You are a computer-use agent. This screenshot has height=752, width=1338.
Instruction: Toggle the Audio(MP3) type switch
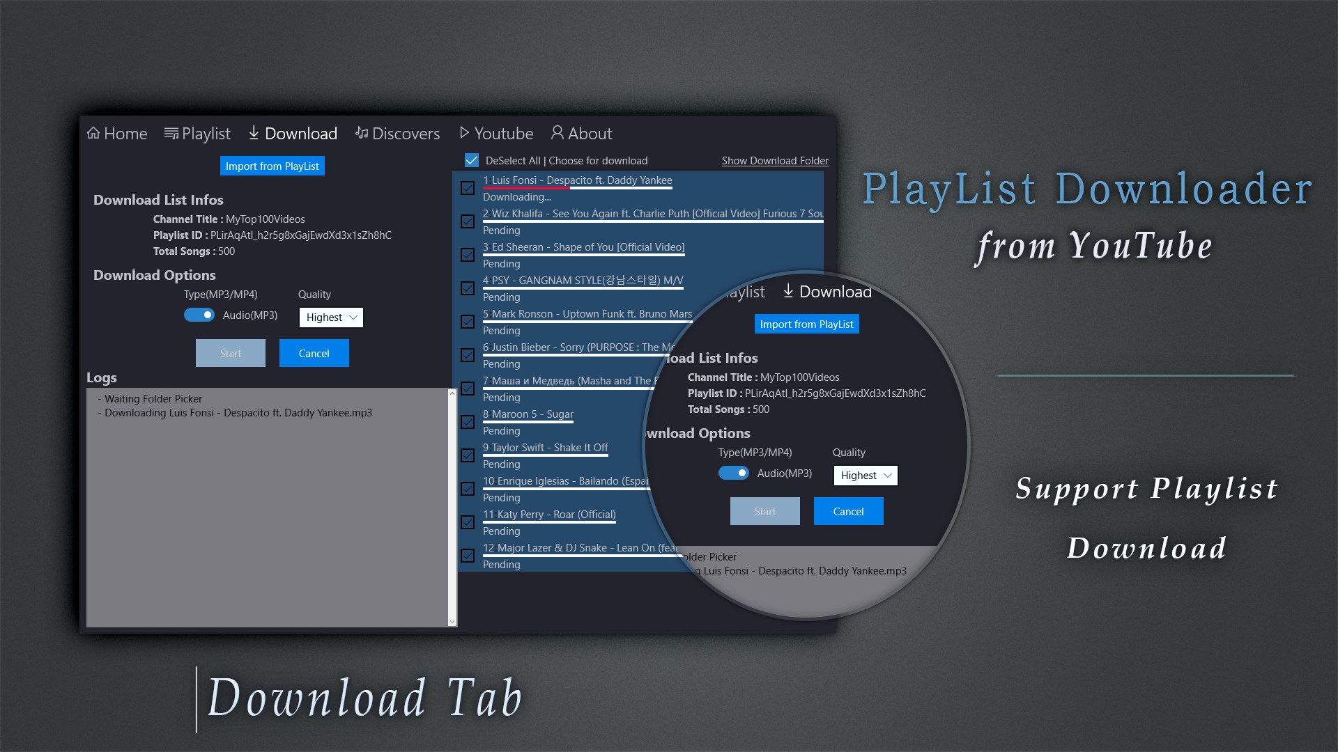[199, 315]
